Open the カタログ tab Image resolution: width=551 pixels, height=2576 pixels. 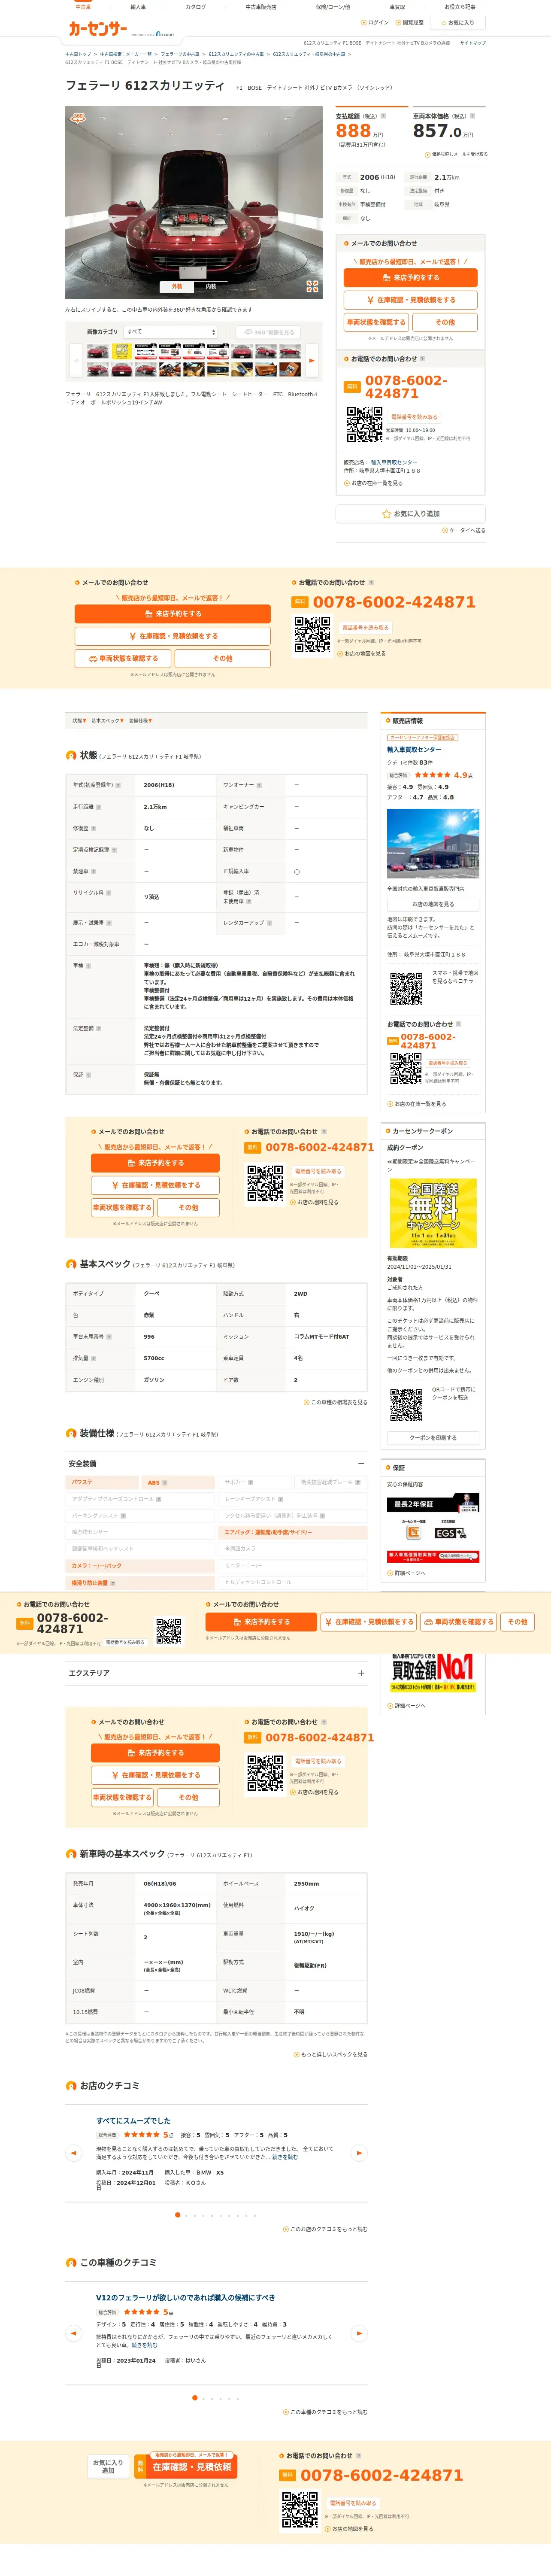[196, 7]
